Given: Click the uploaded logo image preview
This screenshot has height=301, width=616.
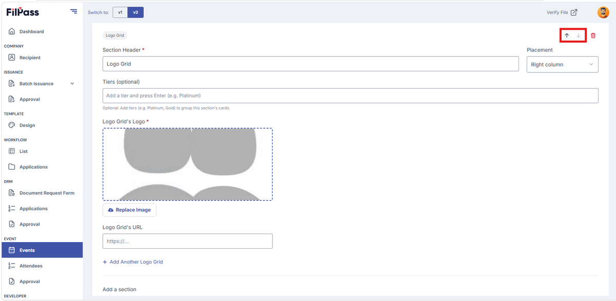Looking at the screenshot, I should point(187,164).
